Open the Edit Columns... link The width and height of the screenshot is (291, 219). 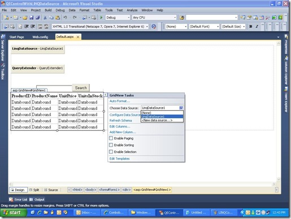pos(120,126)
